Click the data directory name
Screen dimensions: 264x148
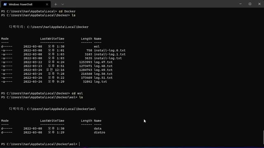tap(98, 129)
